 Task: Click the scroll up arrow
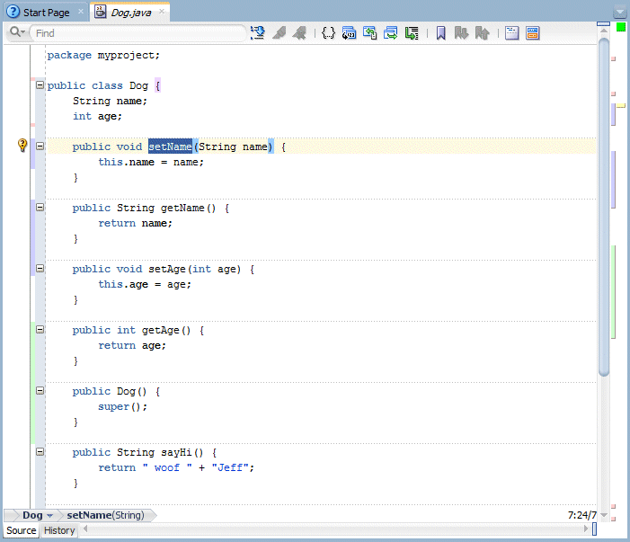click(603, 31)
